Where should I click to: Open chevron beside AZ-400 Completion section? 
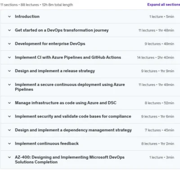[x=9, y=157]
